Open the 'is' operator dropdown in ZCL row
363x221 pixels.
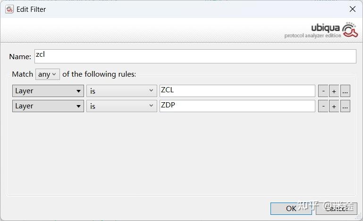pyautogui.click(x=121, y=91)
